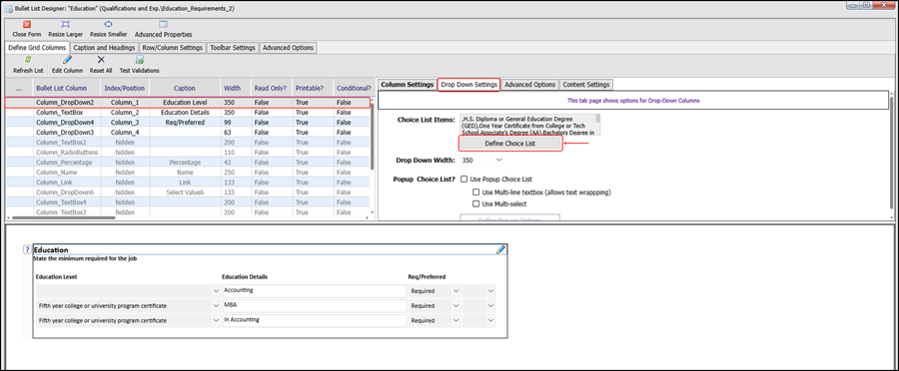Click the Read Only? column header
This screenshot has width=899, height=371.
271,88
